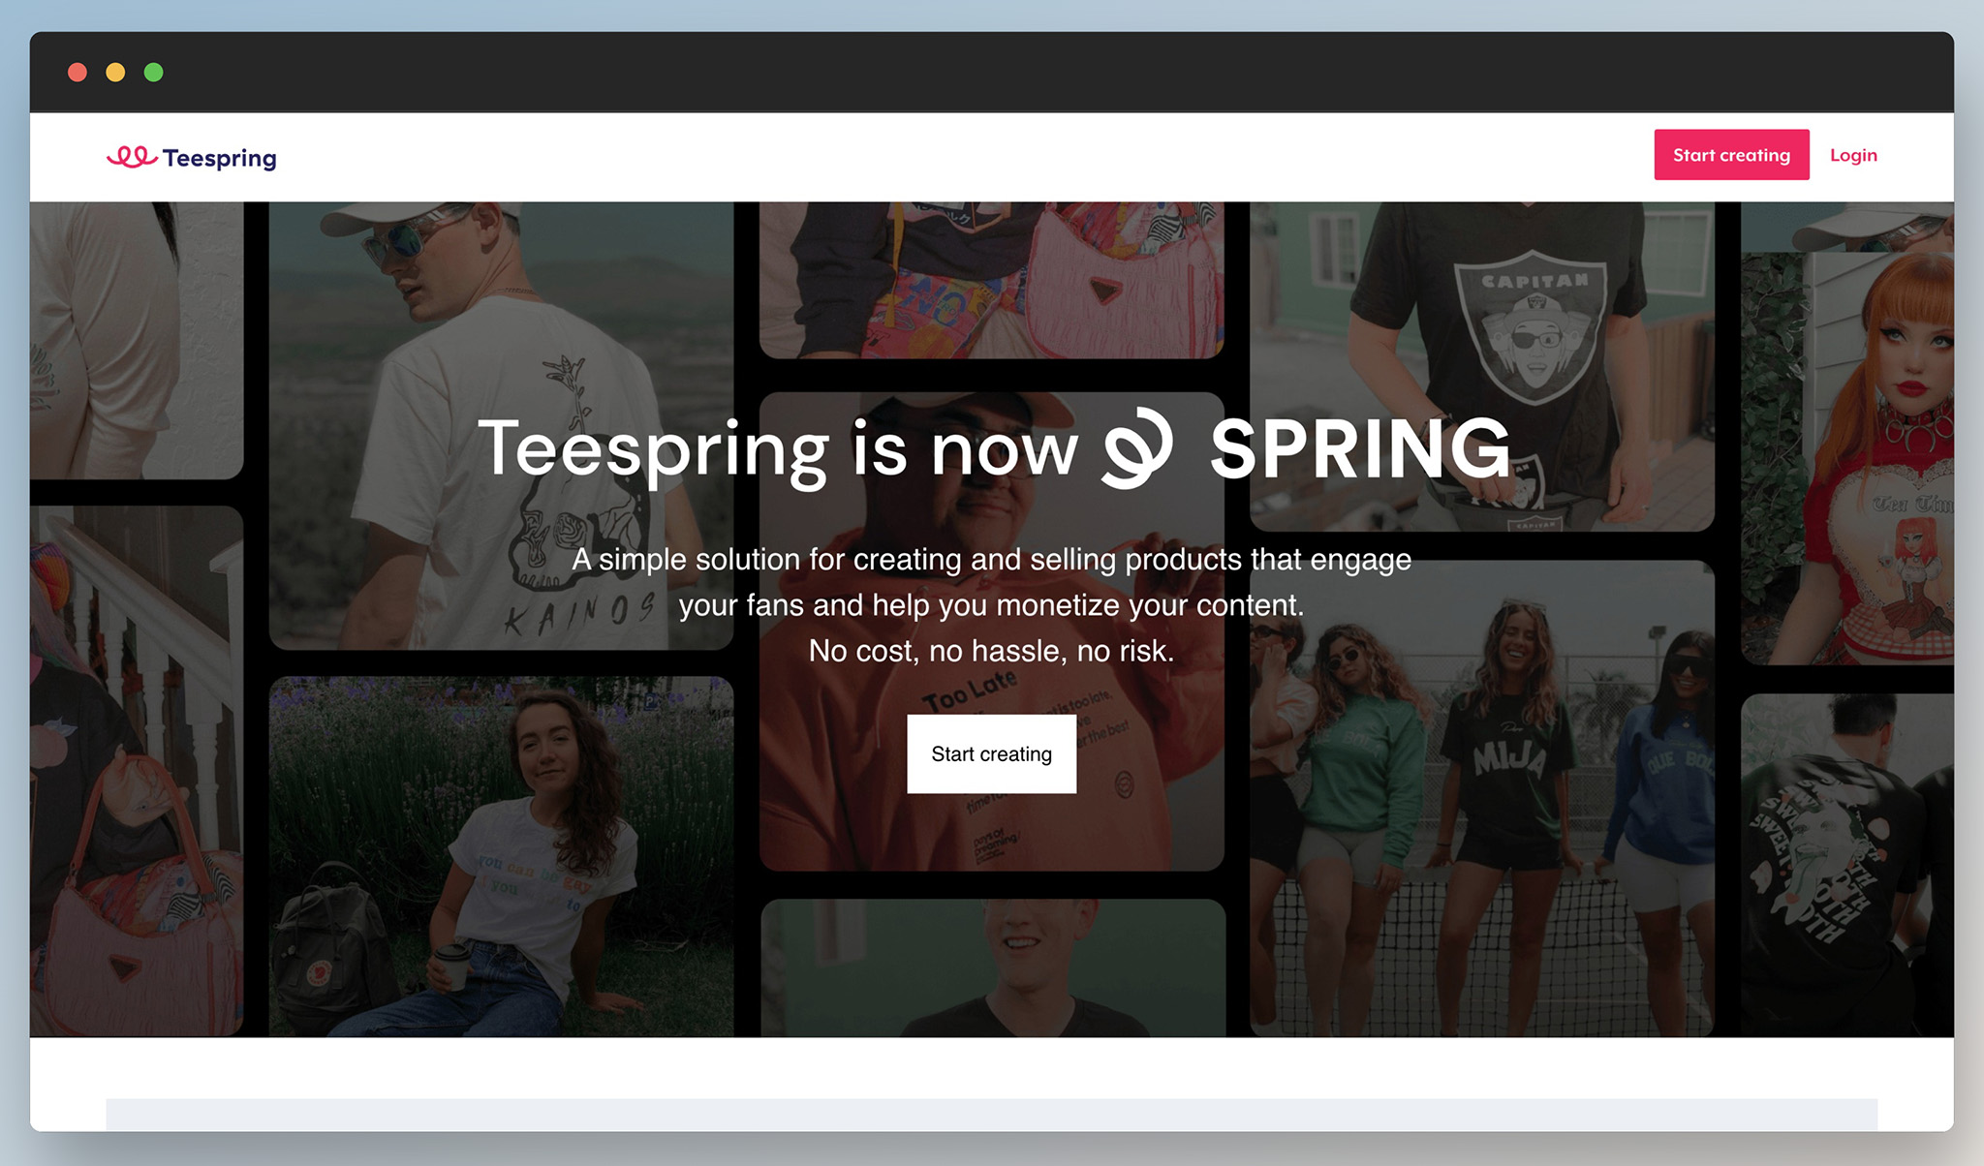Select the black Sweet Tooth shirt photo
This screenshot has width=1984, height=1166.
[x=1847, y=865]
